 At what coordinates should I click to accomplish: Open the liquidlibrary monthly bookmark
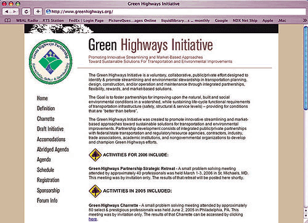click(185, 20)
